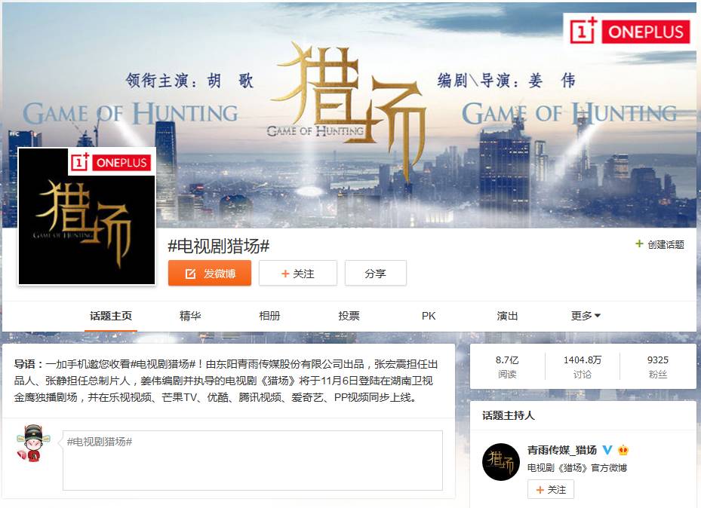701x508 pixels.
Task: Click in the #电视剧猎场# post text box
Action: pyautogui.click(x=253, y=461)
